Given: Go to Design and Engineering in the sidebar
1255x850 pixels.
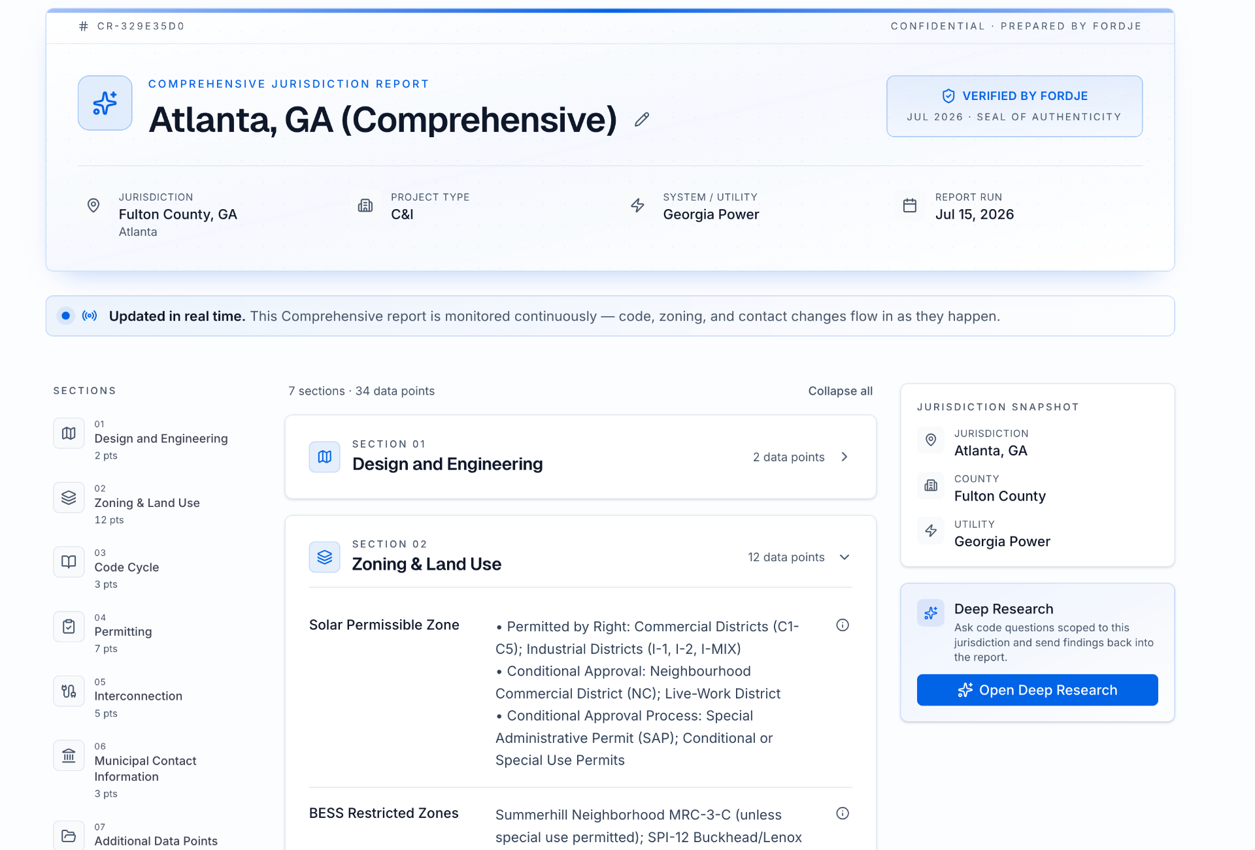Looking at the screenshot, I should pyautogui.click(x=161, y=438).
